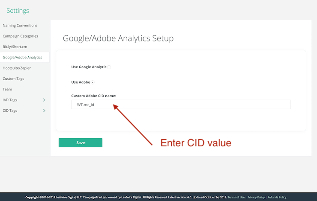This screenshot has width=317, height=201.
Task: Navigate to Custom Tags
Action: point(14,79)
